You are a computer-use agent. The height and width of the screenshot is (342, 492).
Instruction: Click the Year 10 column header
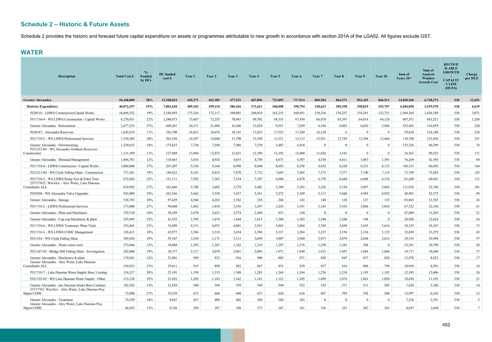point(381,76)
